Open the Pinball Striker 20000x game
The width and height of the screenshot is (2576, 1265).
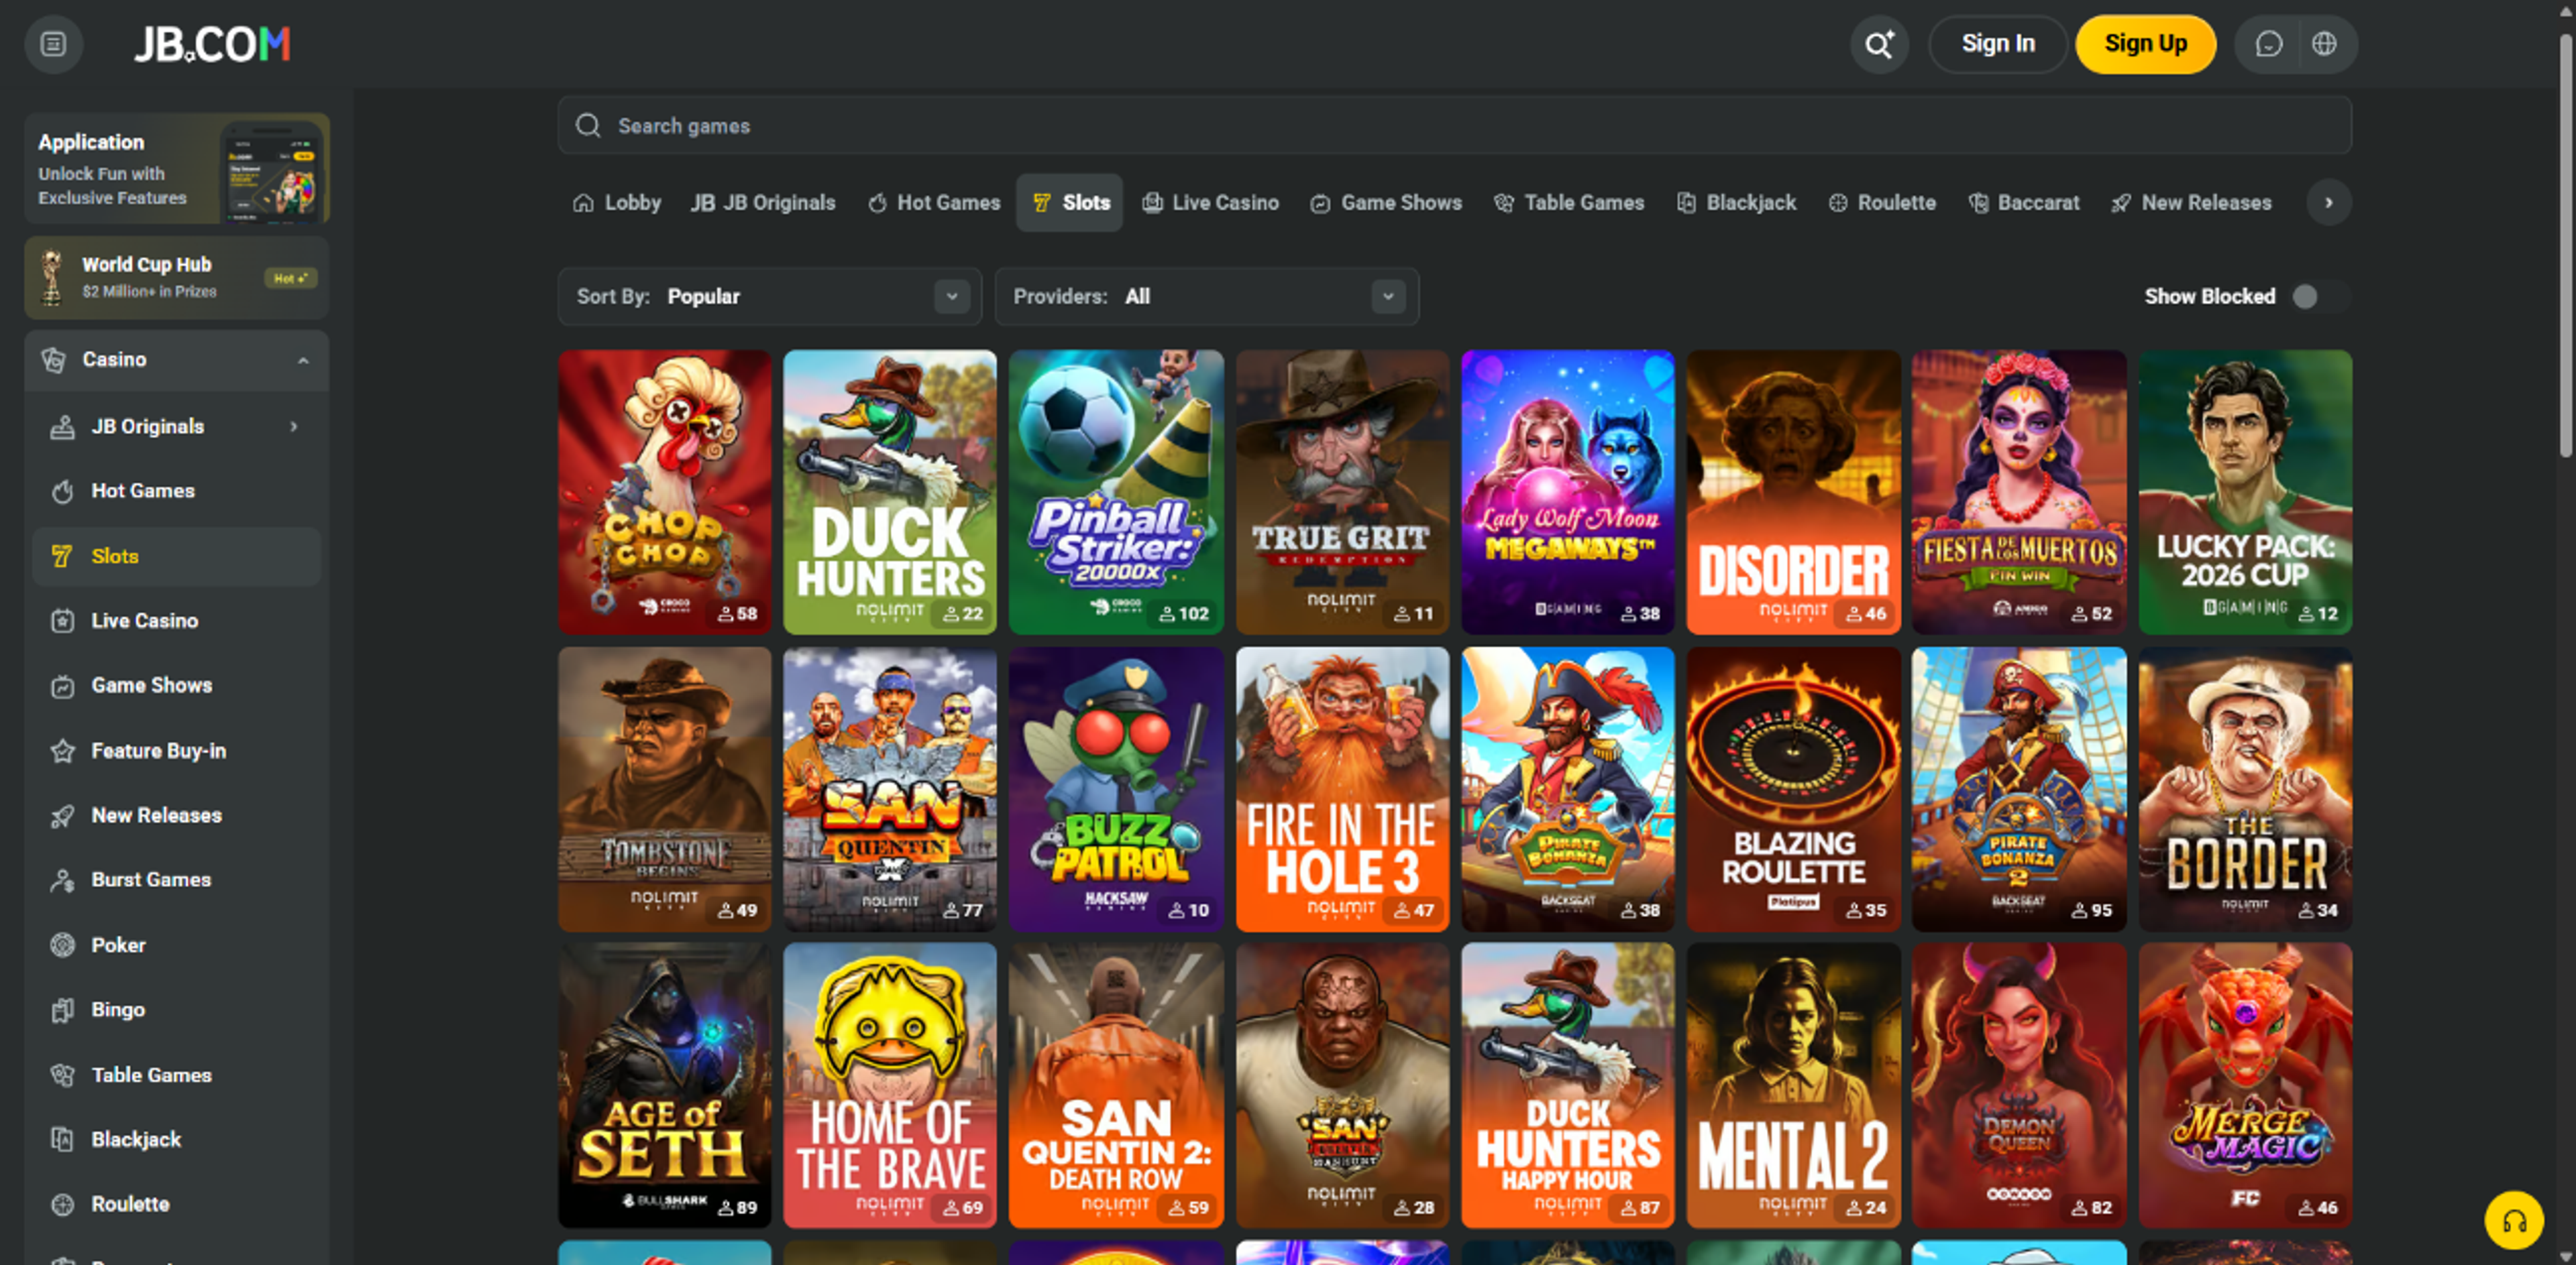point(1116,491)
